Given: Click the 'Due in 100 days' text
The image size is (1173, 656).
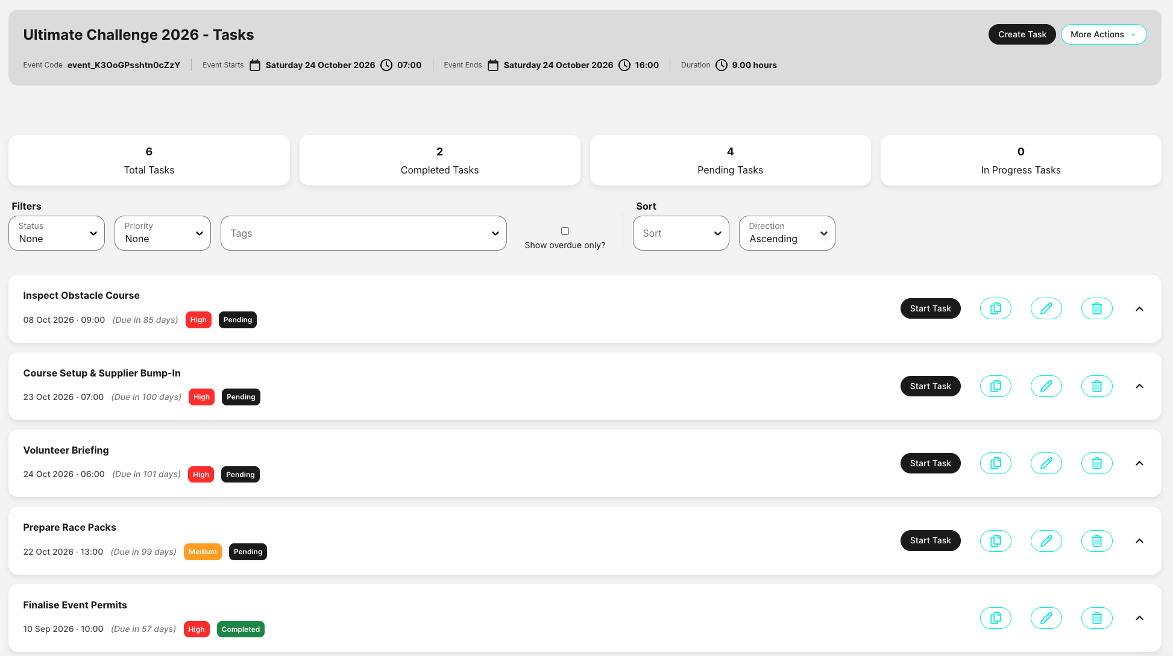Looking at the screenshot, I should tap(146, 397).
